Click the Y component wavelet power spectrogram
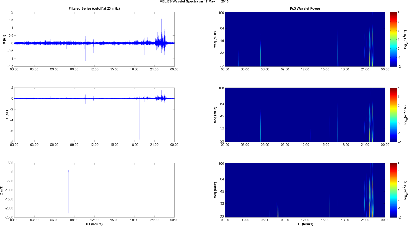Image resolution: width=408 pixels, height=226 pixels. click(x=305, y=115)
